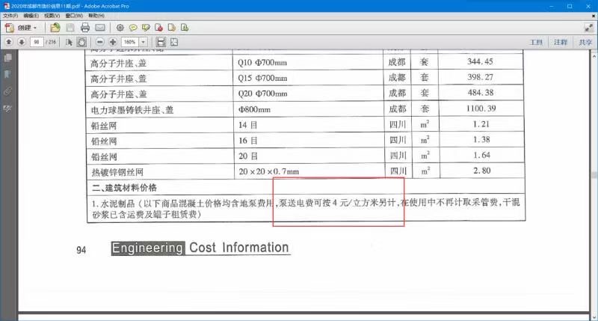Image resolution: width=598 pixels, height=321 pixels.
Task: Open the Bookmarks side panel
Action: (x=8, y=74)
